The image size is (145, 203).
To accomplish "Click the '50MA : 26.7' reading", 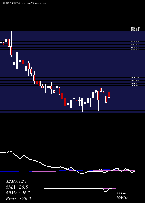I will [x=18, y=193].
